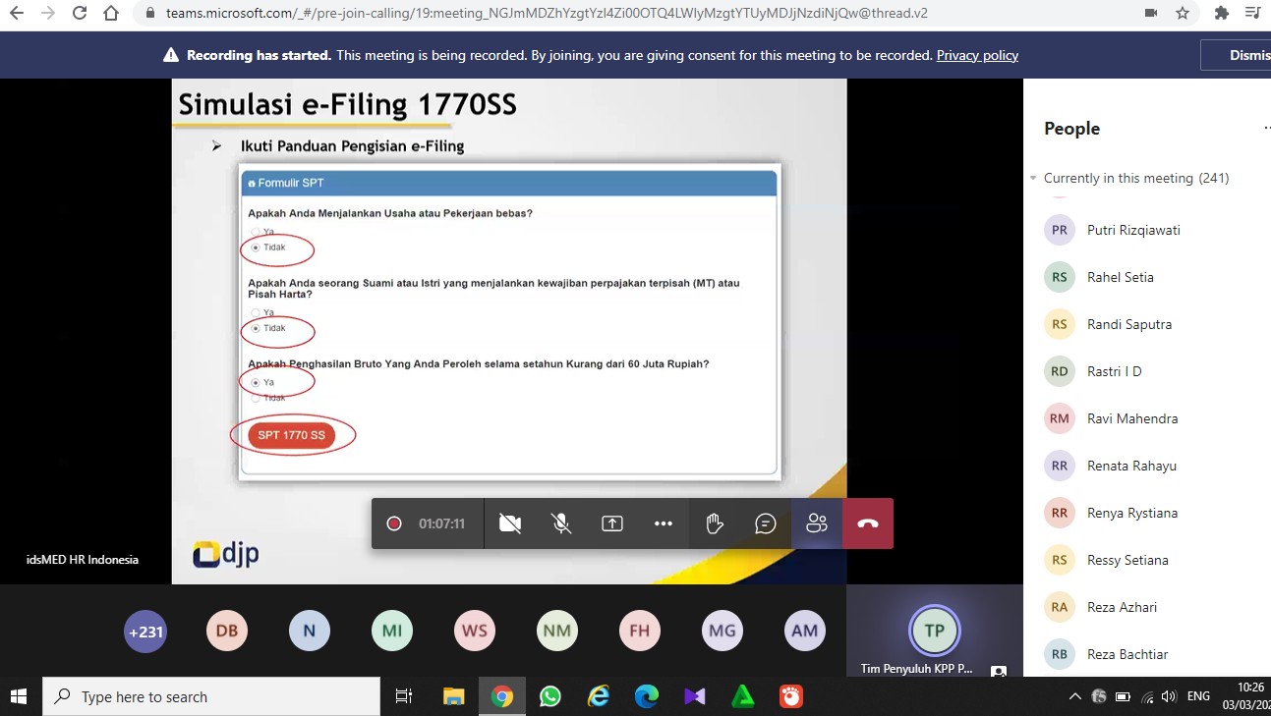Dismiss the recording notification banner

[1242, 56]
